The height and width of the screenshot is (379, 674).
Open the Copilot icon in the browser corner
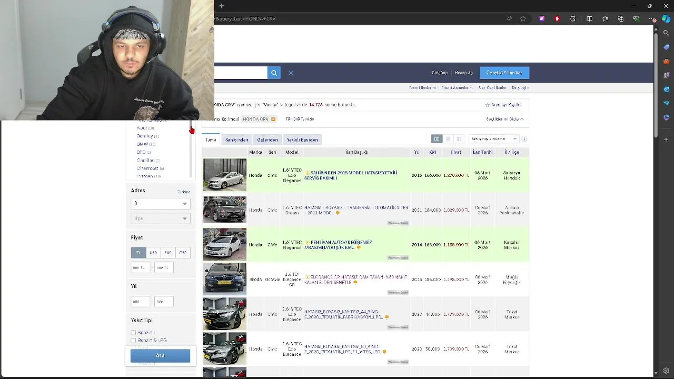[x=666, y=18]
